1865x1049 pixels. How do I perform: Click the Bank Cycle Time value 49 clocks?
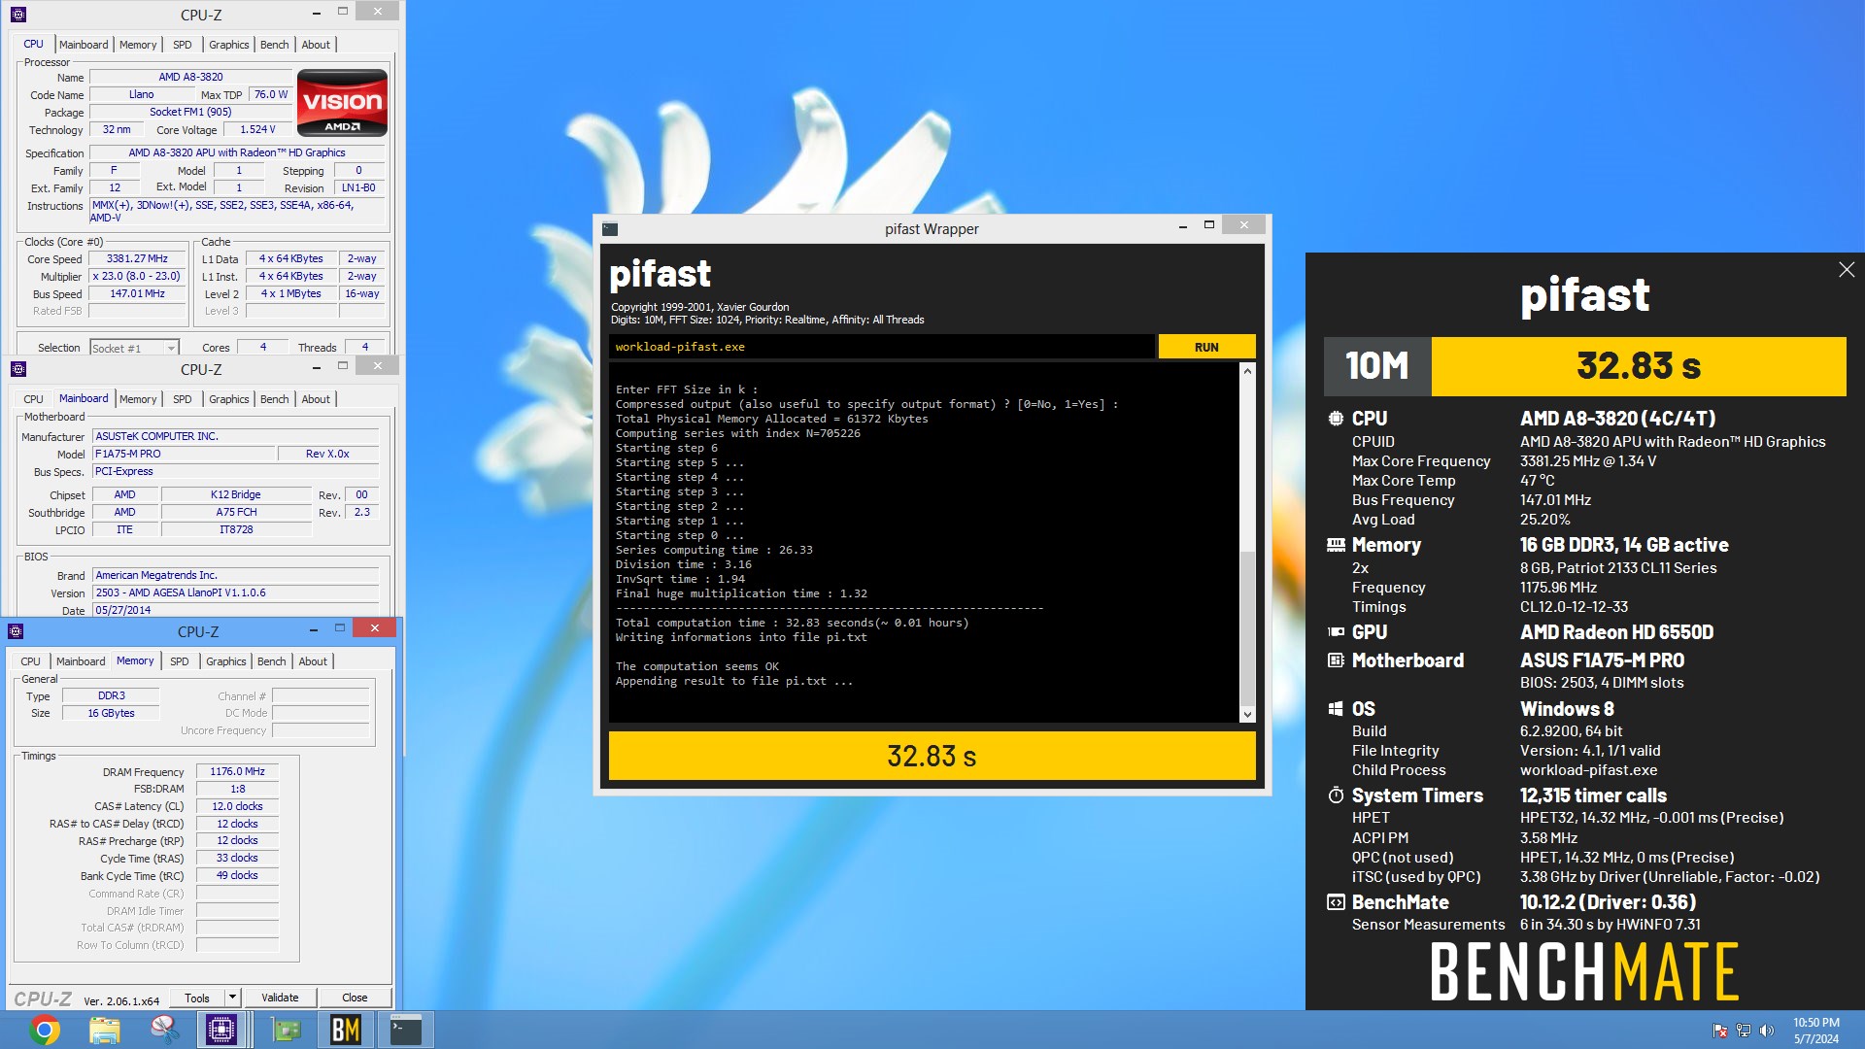click(237, 875)
